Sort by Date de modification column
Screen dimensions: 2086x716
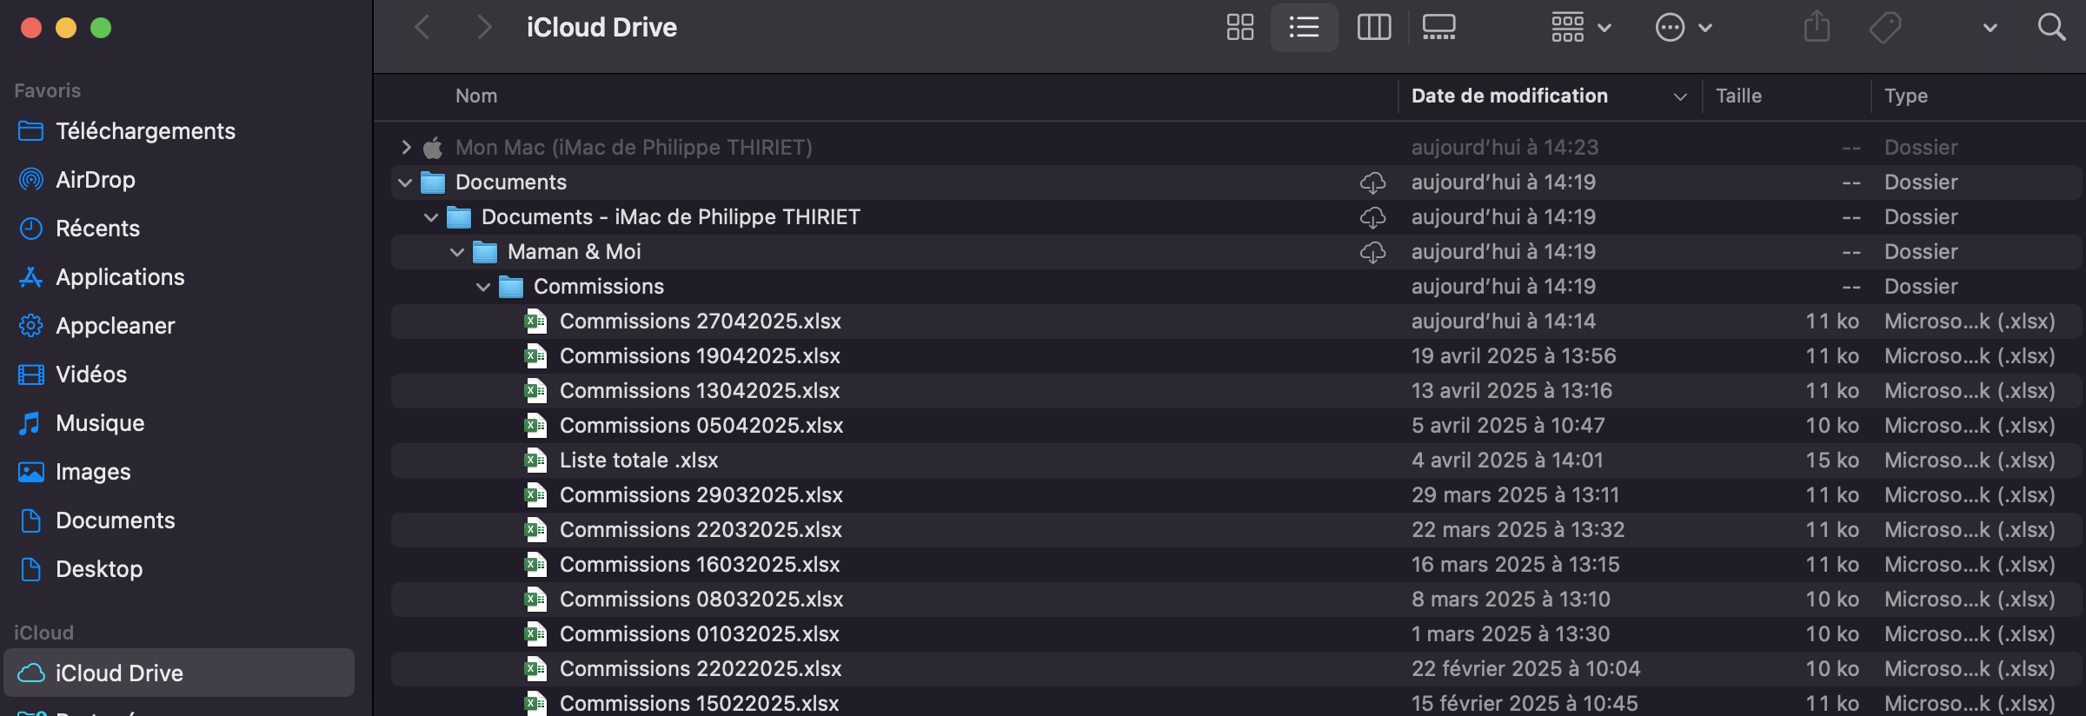tap(1509, 96)
